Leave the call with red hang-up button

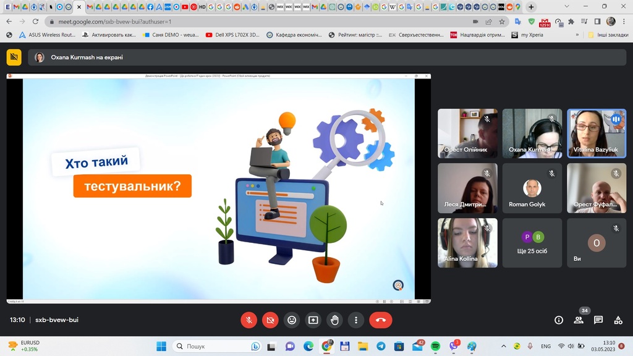tap(381, 320)
